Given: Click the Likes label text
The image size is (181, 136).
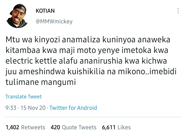Looking at the screenshot, I should (x=124, y=127).
